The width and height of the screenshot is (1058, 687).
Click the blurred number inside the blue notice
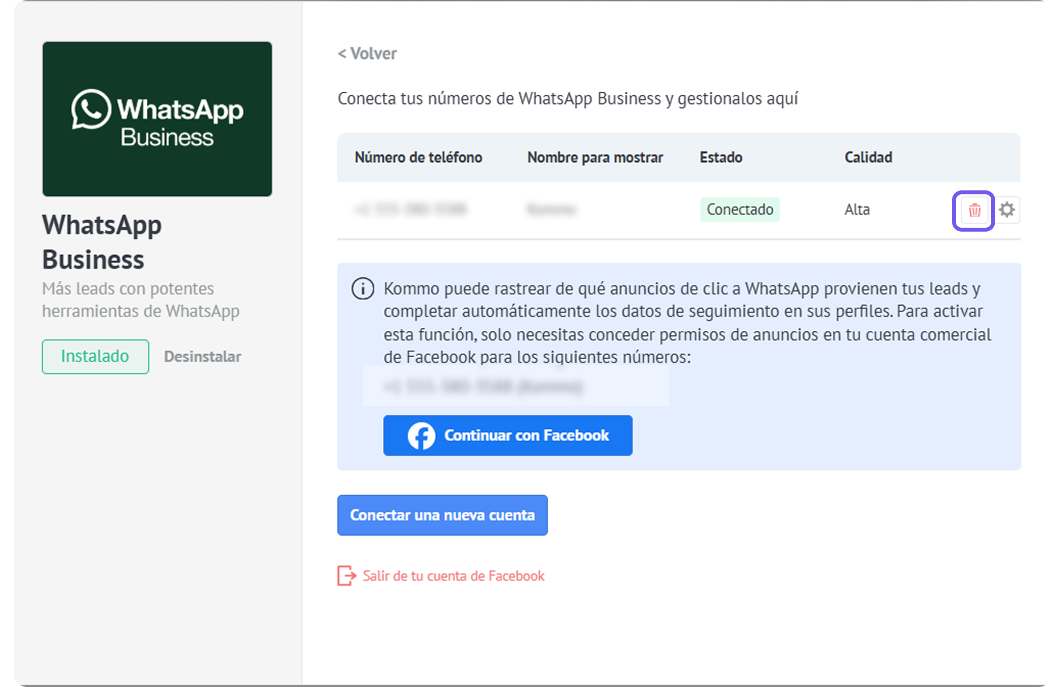point(484,387)
